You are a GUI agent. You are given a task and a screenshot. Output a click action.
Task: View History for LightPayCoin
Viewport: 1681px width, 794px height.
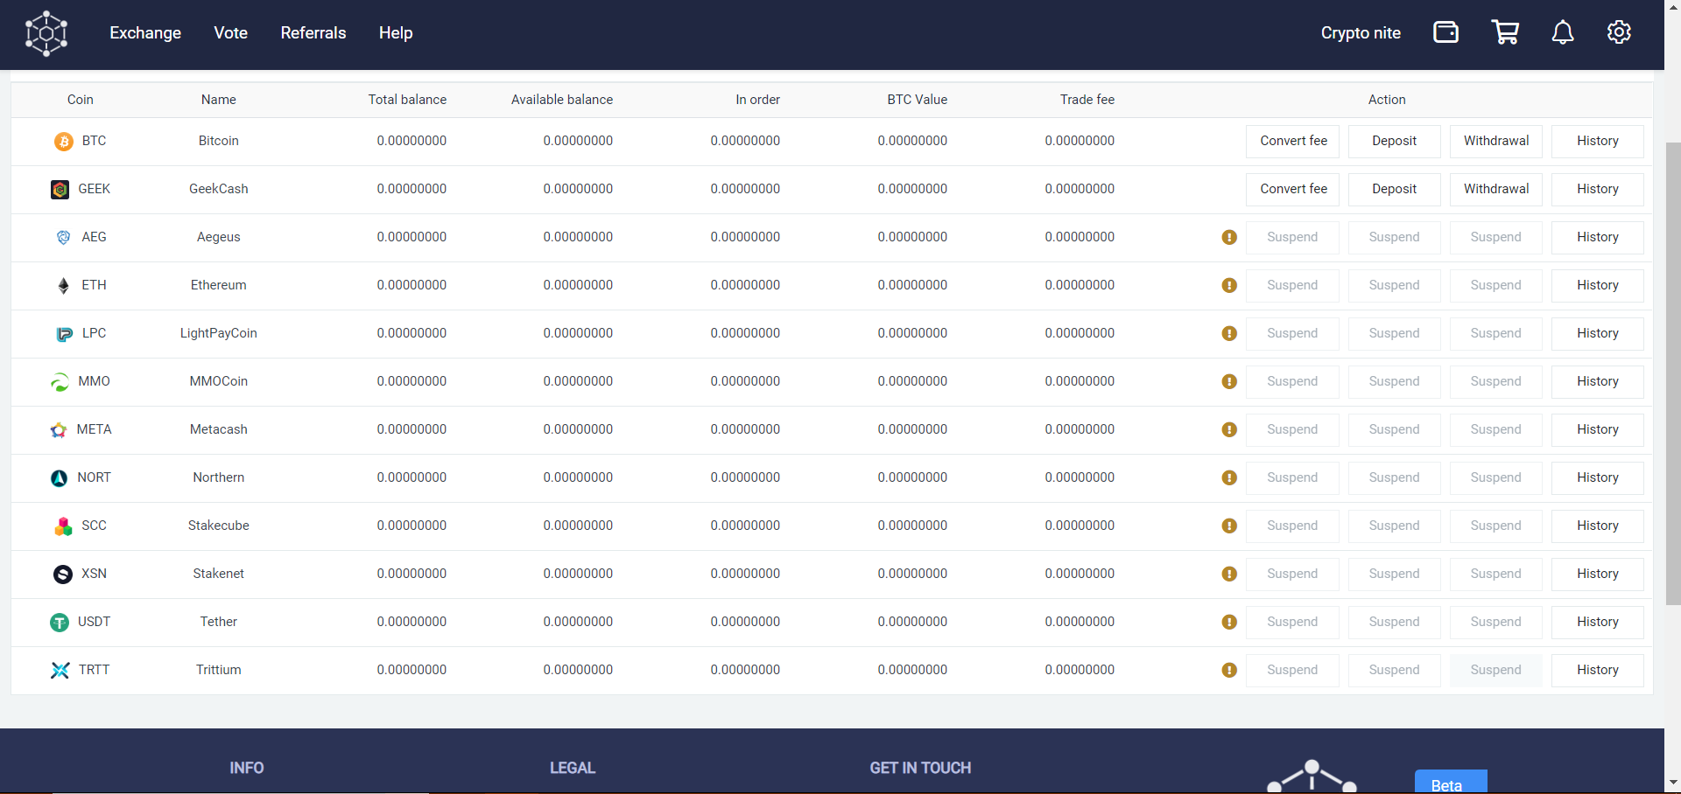pos(1598,334)
